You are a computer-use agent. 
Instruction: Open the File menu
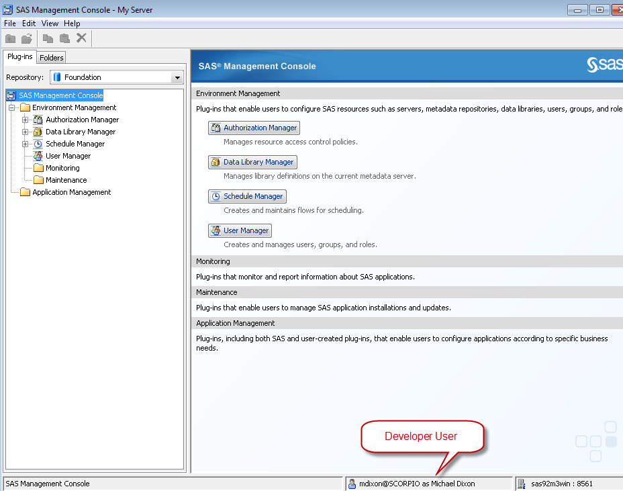tap(10, 24)
